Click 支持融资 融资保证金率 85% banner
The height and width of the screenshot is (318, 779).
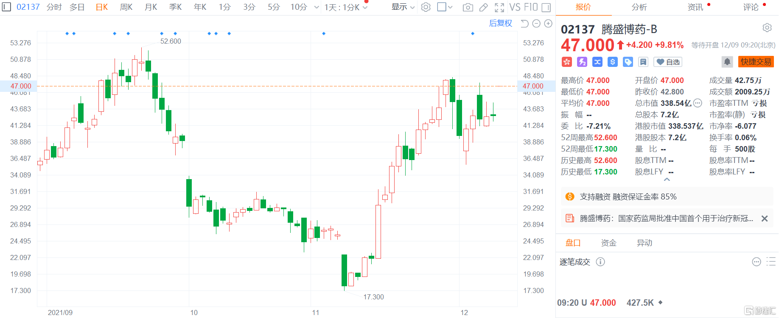tap(667, 196)
